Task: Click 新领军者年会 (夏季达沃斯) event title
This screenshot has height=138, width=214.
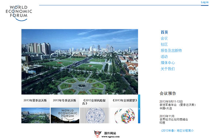Action: (178, 105)
